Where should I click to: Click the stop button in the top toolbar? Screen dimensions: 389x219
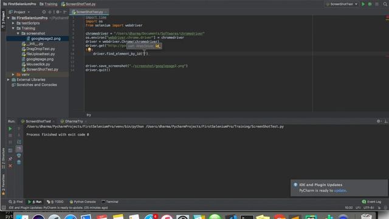coord(377,4)
